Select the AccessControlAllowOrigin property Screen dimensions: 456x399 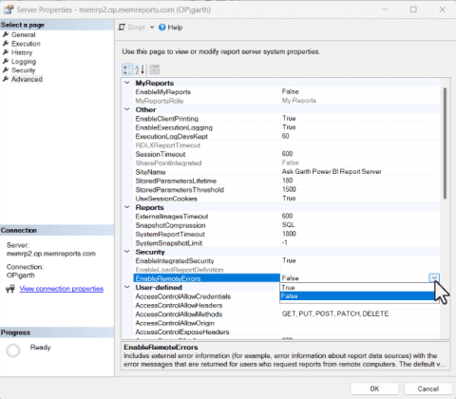coord(175,323)
